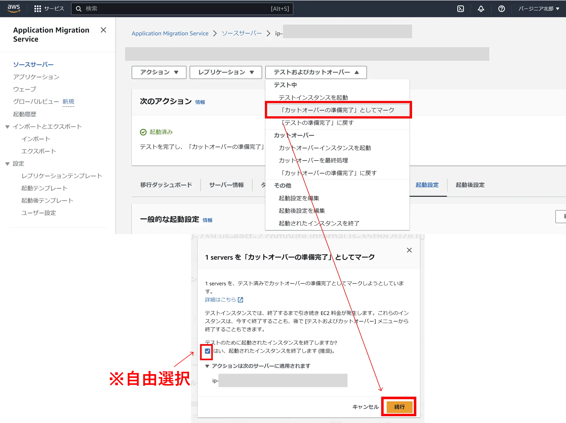The width and height of the screenshot is (566, 423).
Task: Open ソースサーバー in the sidebar
Action: (x=33, y=64)
